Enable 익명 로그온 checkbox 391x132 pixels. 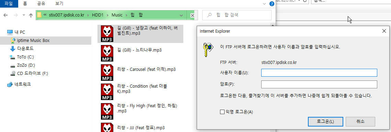click(222, 112)
